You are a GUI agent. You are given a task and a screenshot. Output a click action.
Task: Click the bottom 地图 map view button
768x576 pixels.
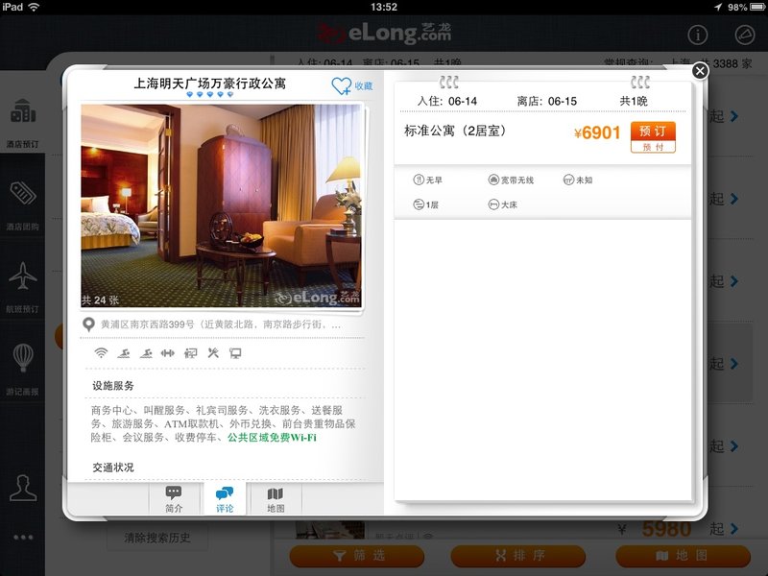(x=683, y=556)
